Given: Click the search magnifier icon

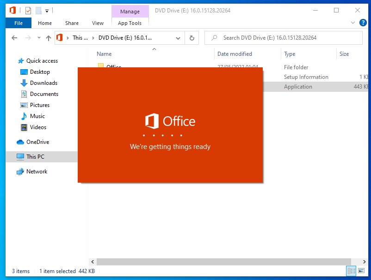Looking at the screenshot, I should [214, 38].
